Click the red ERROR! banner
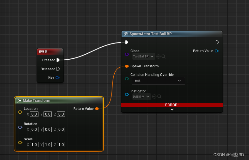This screenshot has width=249, height=160. (172, 105)
